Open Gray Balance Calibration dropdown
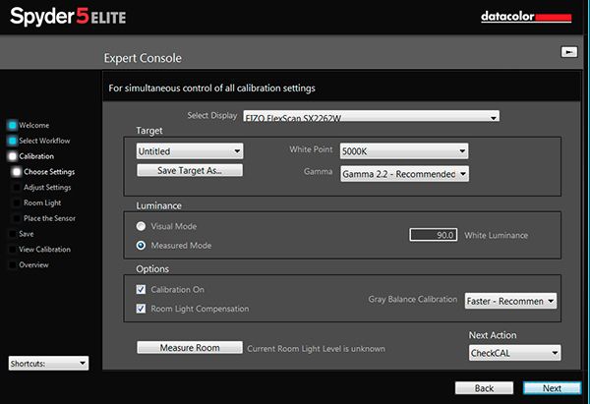Viewport: 590px width, 404px height. click(x=510, y=301)
